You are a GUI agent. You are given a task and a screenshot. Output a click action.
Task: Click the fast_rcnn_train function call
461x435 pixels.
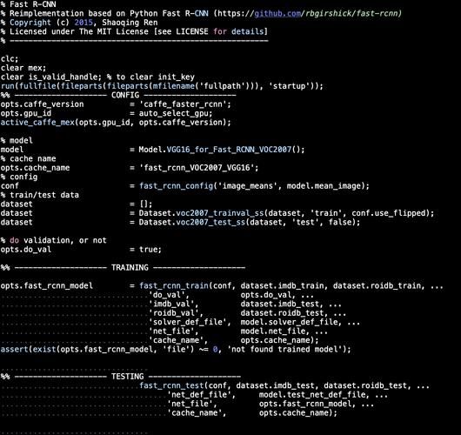coord(174,285)
